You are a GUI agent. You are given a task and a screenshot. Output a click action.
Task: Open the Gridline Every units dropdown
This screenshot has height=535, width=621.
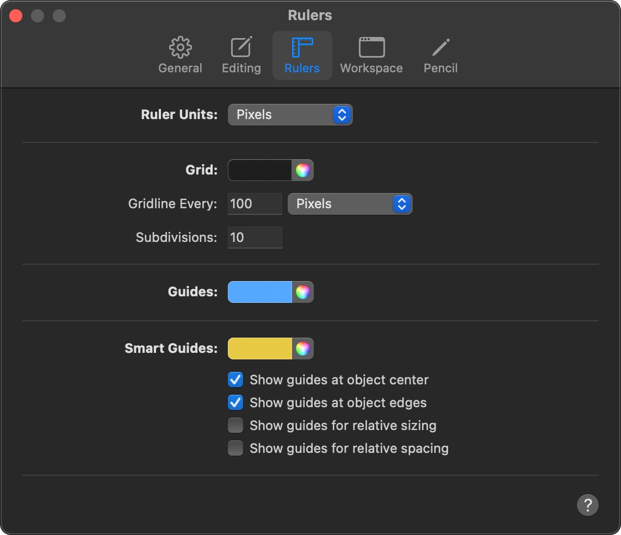(x=350, y=204)
